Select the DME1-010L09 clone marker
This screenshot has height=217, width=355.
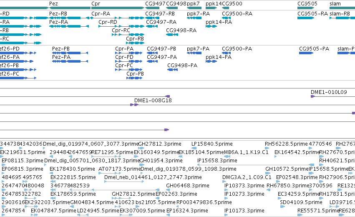click(x=313, y=96)
